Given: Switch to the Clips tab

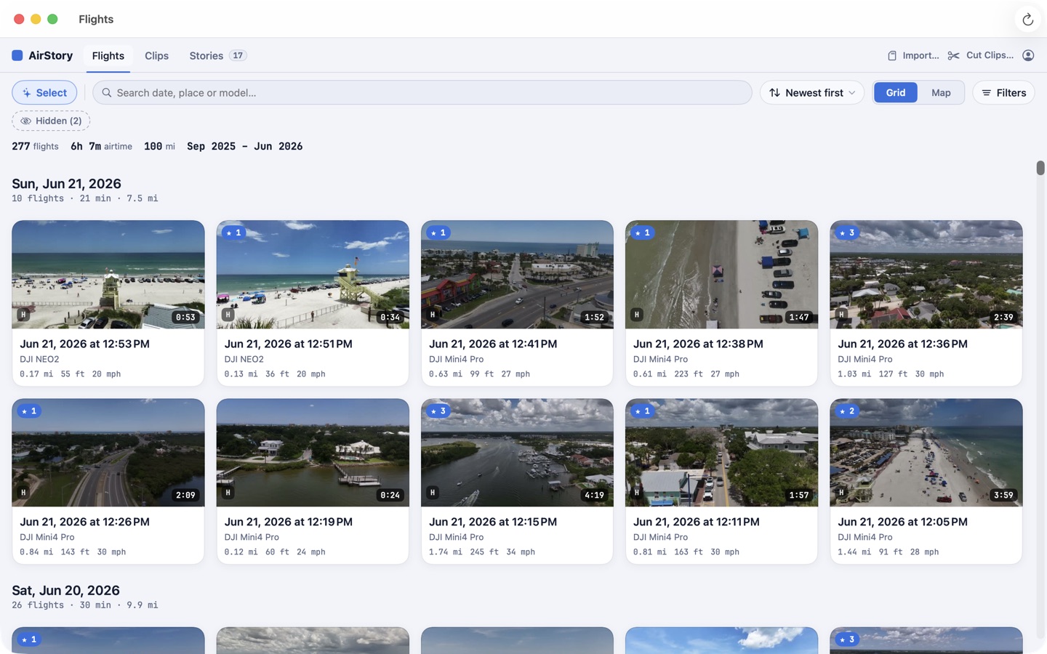Looking at the screenshot, I should pyautogui.click(x=156, y=55).
